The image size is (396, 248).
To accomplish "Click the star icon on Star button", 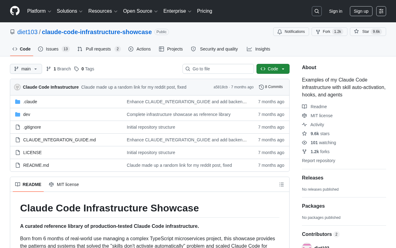I will [356, 31].
